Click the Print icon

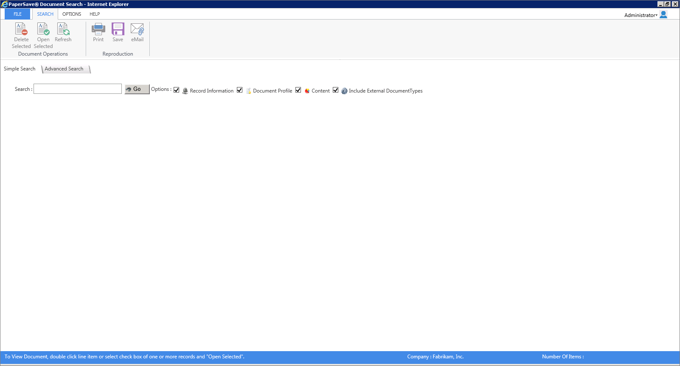pos(98,29)
